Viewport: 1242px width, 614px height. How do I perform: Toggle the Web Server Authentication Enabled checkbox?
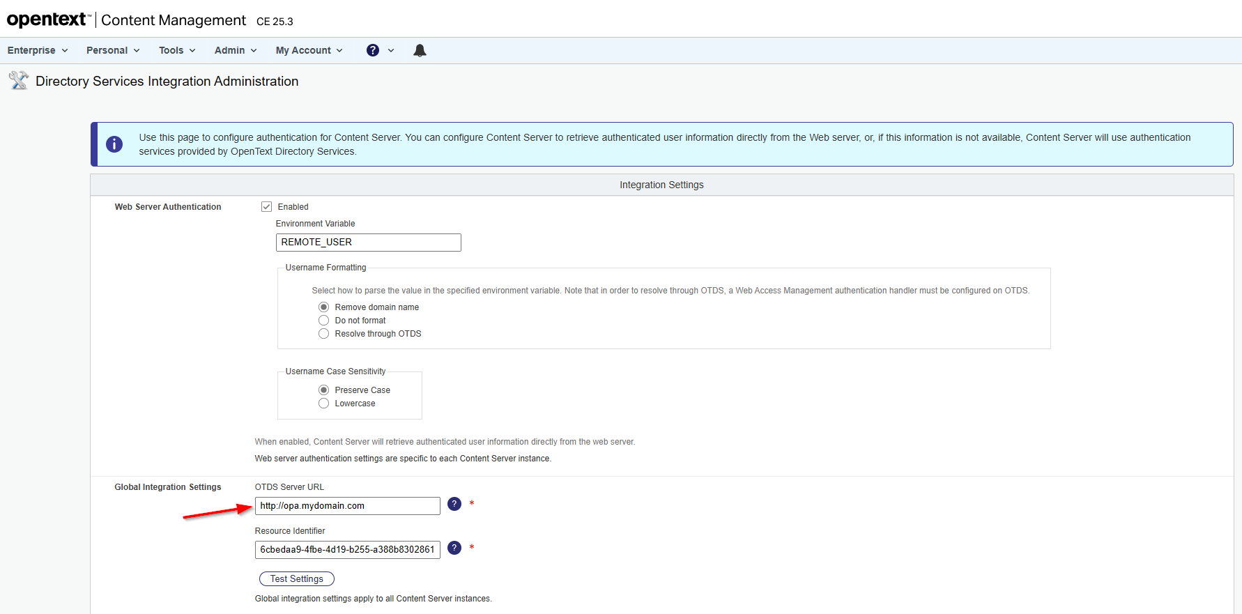(x=266, y=206)
